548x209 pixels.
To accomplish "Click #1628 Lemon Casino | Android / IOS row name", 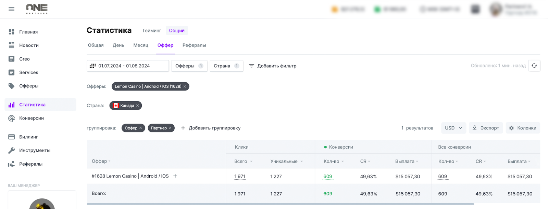I will tap(130, 176).
